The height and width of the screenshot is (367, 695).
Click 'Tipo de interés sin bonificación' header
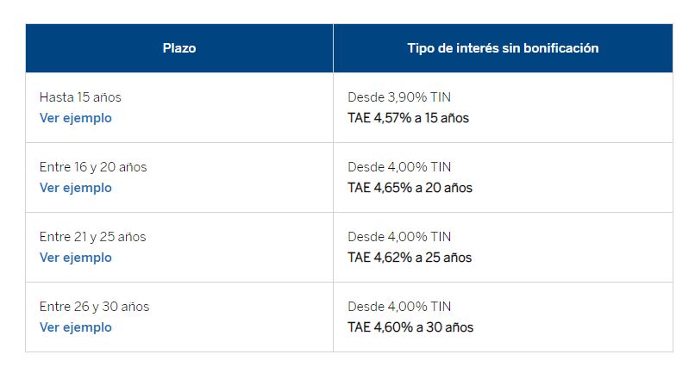tap(503, 48)
